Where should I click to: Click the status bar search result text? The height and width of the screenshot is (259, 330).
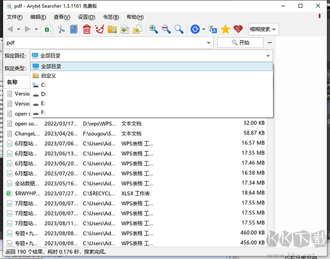56,252
